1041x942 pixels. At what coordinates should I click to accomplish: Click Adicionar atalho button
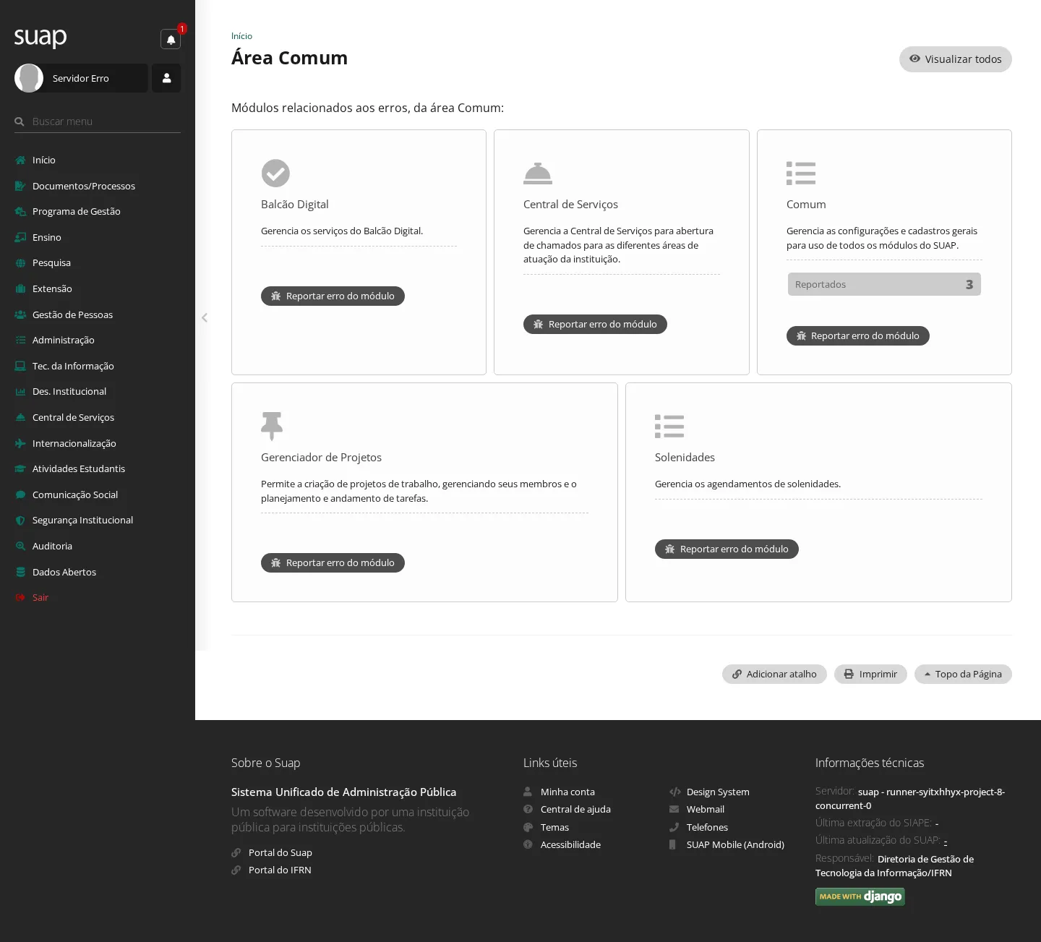(774, 674)
